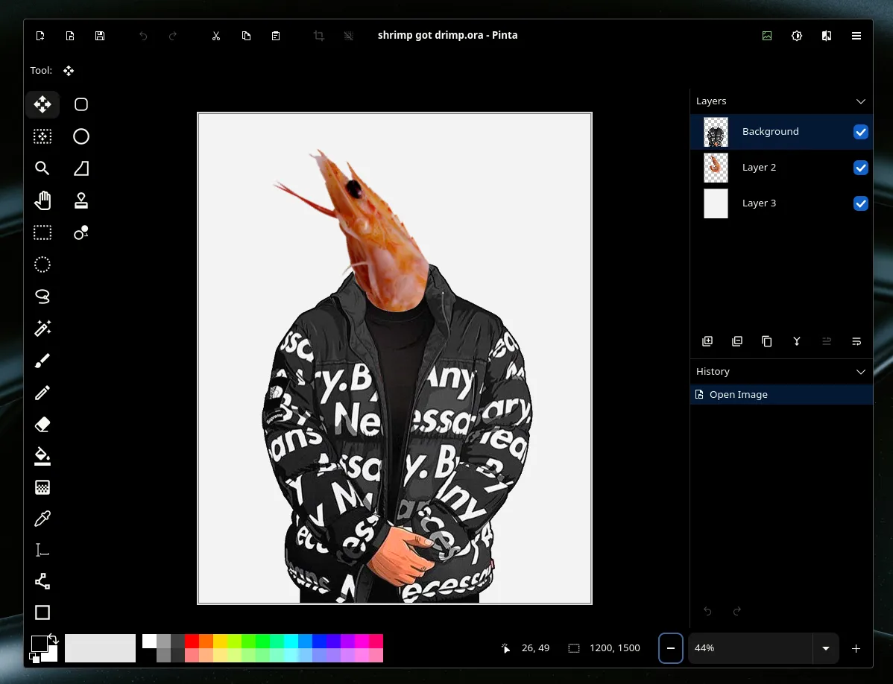Viewport: 893px width, 684px height.
Task: Pick the Paint Bucket fill tool
Action: click(42, 456)
